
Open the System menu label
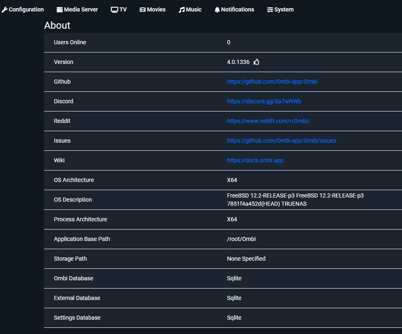284,9
